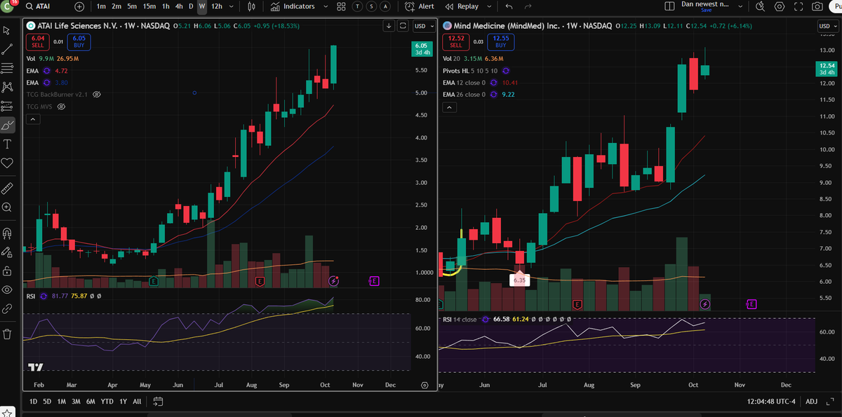Select the D daily timeframe
The image size is (842, 417).
pyautogui.click(x=191, y=6)
